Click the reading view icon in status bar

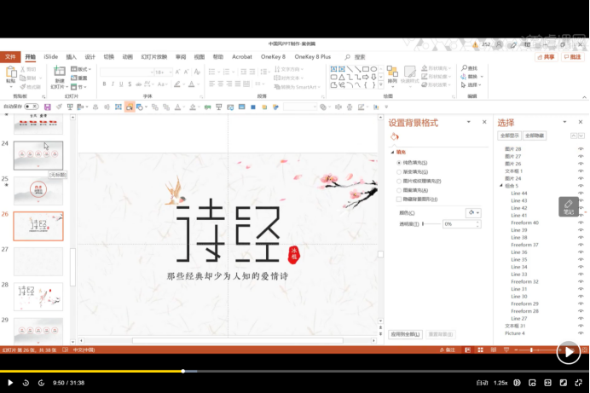click(x=494, y=350)
